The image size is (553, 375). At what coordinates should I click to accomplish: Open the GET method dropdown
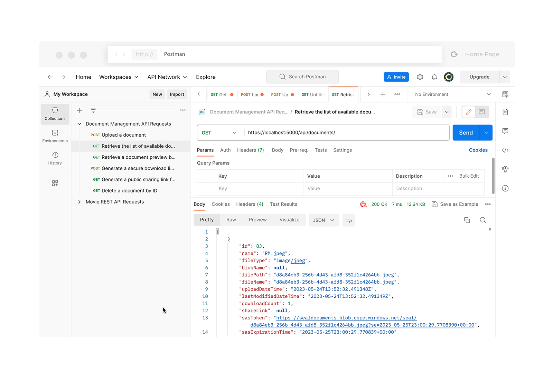point(219,133)
